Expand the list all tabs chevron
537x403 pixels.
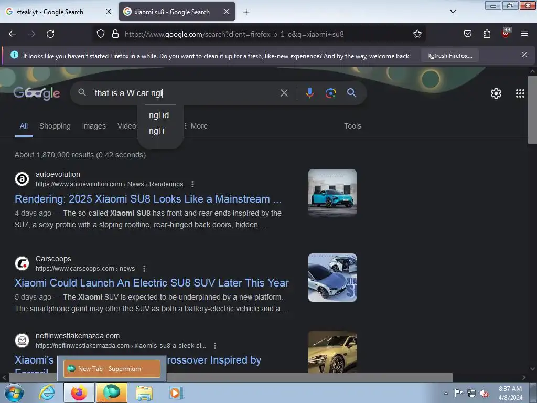click(x=453, y=12)
